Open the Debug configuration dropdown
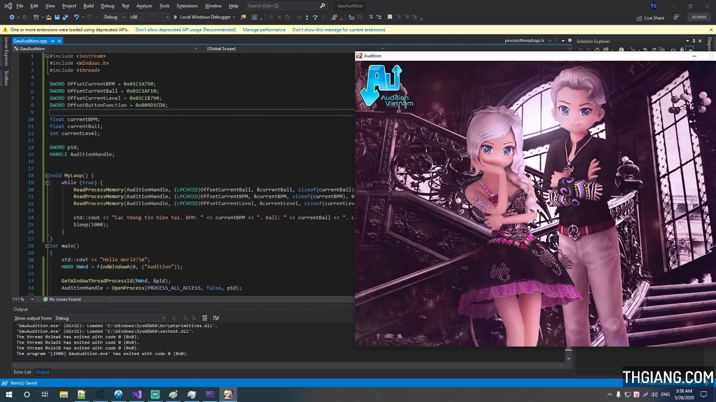Viewport: 716px width, 402px height. click(x=115, y=17)
